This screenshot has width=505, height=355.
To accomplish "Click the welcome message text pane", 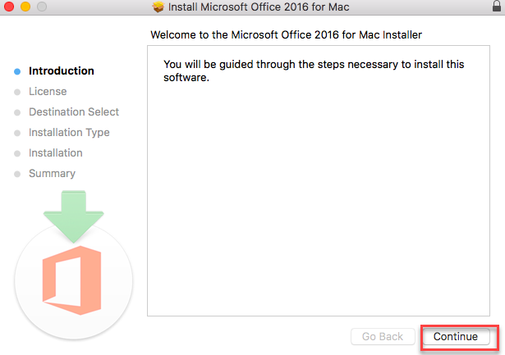I will tap(319, 180).
